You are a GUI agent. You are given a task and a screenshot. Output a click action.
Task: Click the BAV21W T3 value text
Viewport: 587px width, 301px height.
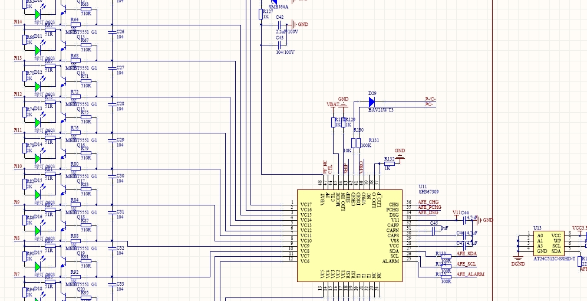coord(381,110)
